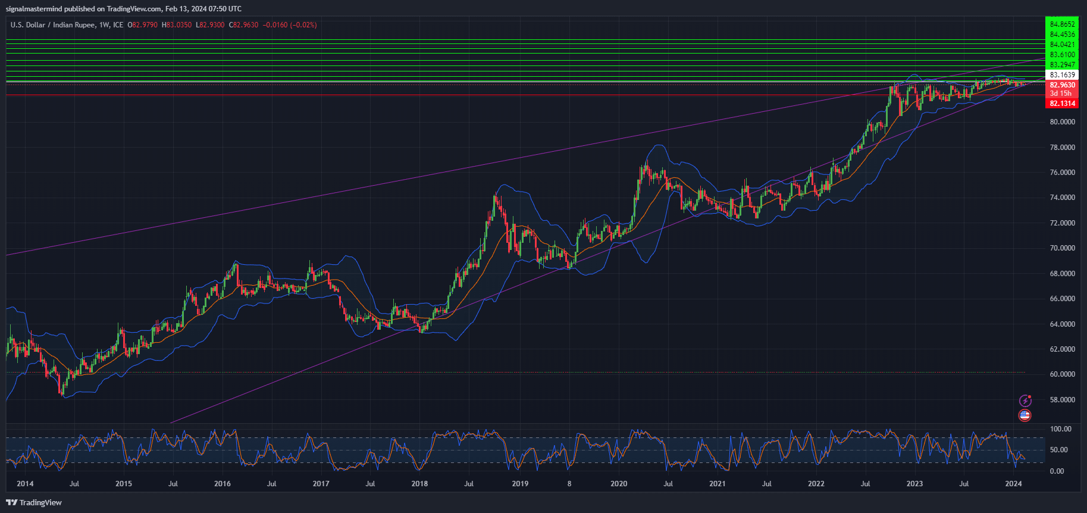The height and width of the screenshot is (513, 1087).
Task: Click the 76.0000 price scale value
Action: [x=1062, y=173]
